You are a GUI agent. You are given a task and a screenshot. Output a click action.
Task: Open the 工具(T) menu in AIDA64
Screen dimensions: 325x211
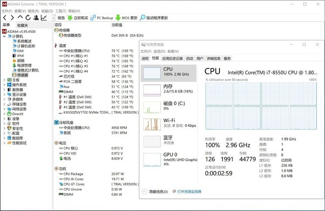tap(60, 11)
